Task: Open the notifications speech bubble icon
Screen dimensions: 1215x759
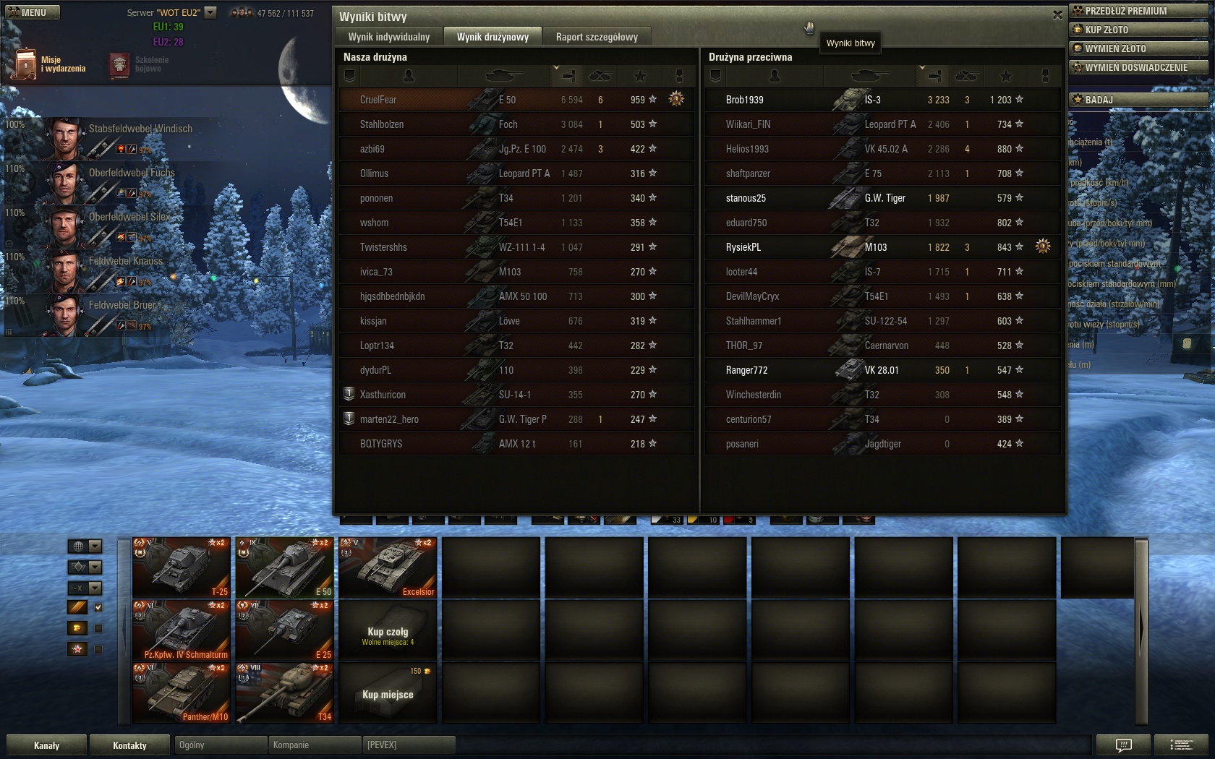Action: [1123, 745]
